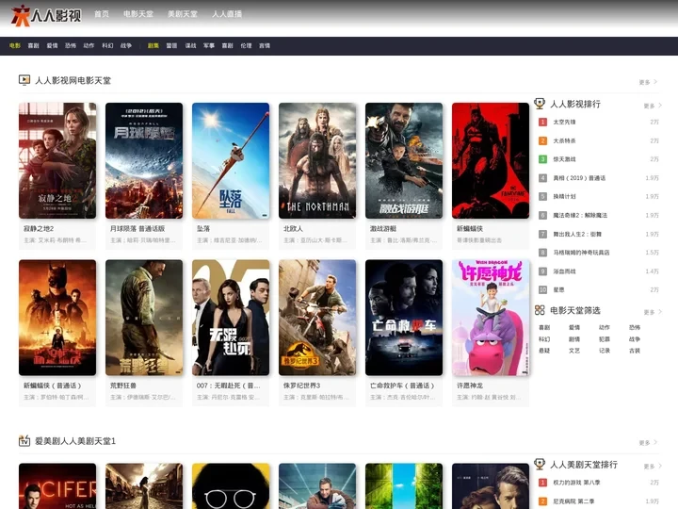This screenshot has height=509, width=678.
Task: Open the 首页 top navigation item
Action: coord(102,14)
